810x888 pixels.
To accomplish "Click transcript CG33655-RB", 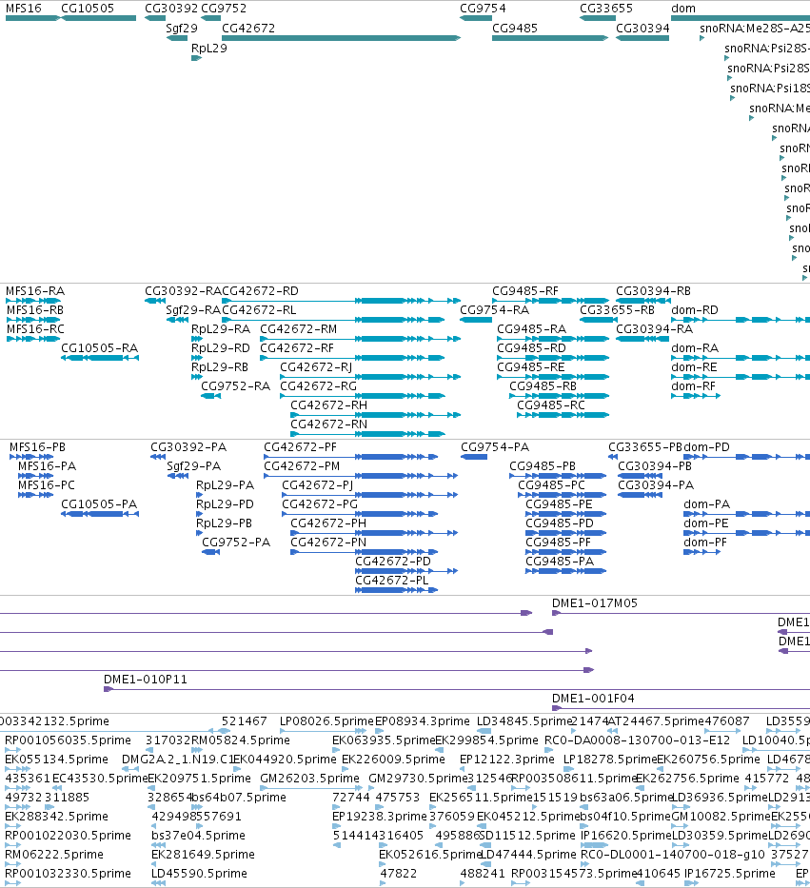I will point(617,310).
